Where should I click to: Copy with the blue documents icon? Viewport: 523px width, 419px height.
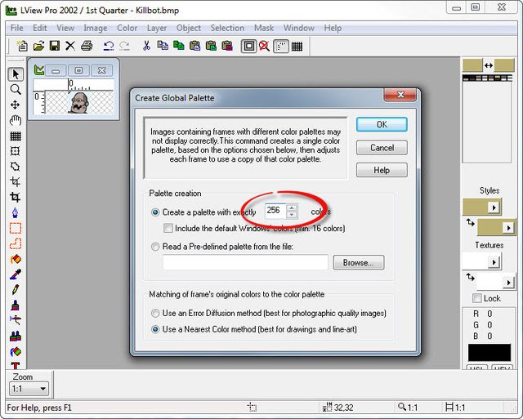coord(163,46)
